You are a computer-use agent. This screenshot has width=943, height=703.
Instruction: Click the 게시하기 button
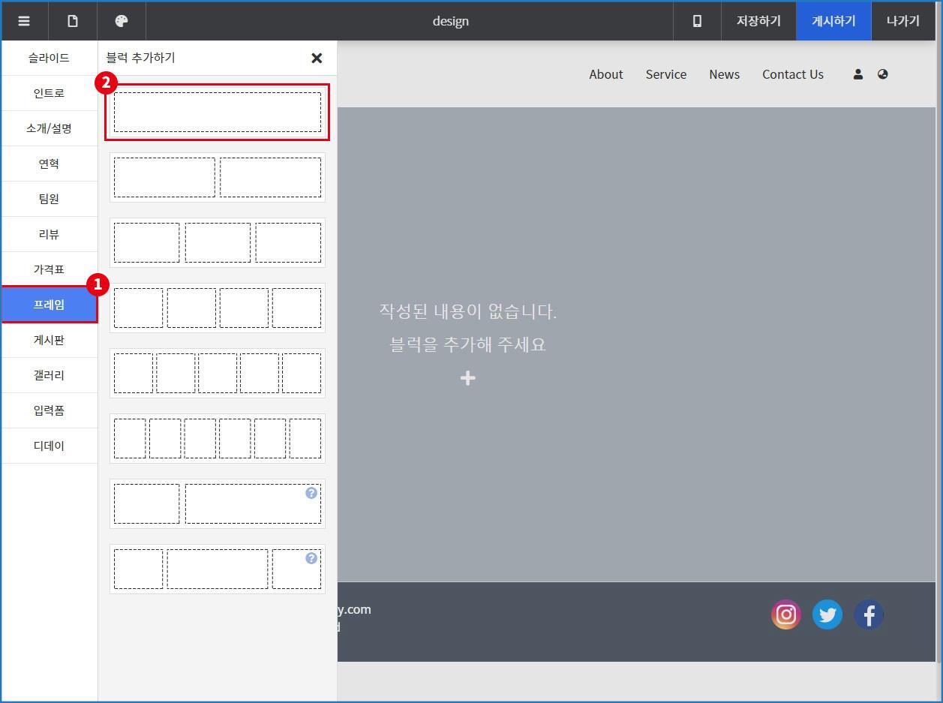coord(833,21)
